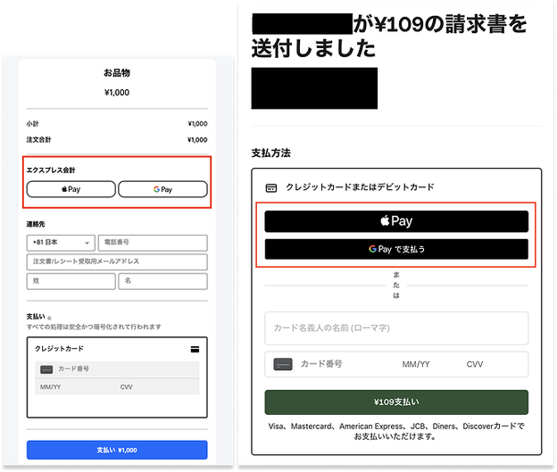Click the card icon in クレジットカード header

click(x=195, y=349)
